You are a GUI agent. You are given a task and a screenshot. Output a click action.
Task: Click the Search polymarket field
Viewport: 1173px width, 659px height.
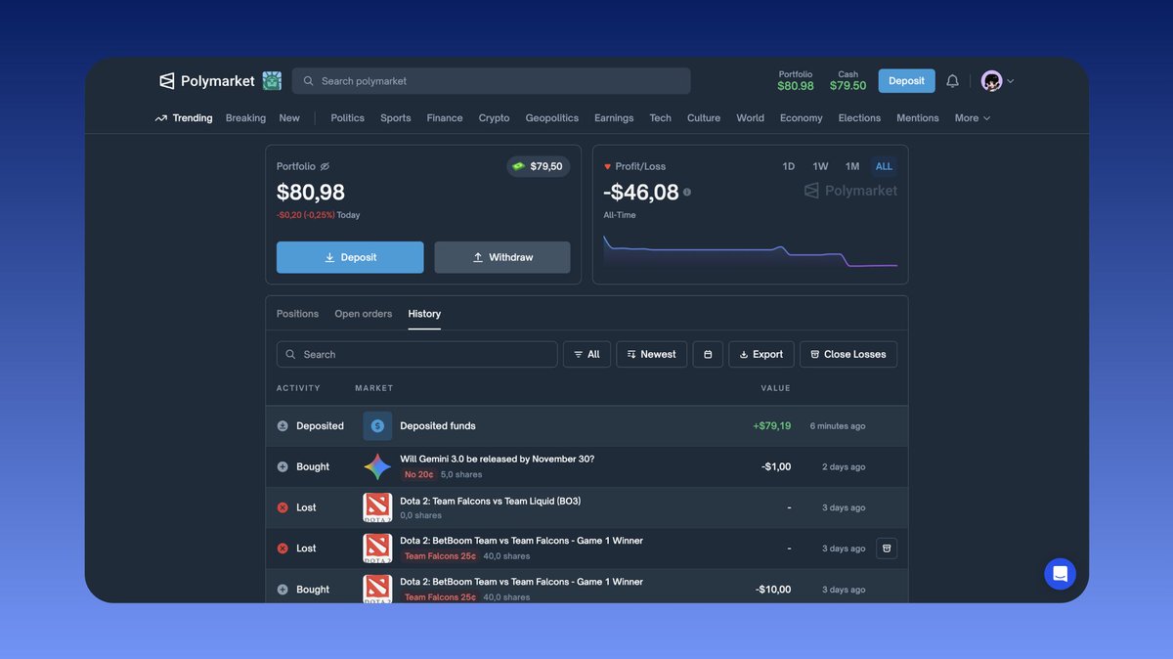click(x=491, y=81)
